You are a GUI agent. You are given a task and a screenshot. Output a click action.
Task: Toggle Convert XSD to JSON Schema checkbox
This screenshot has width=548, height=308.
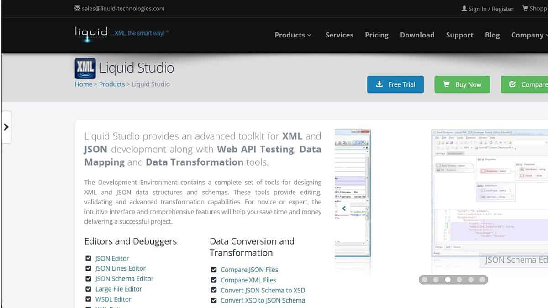pyautogui.click(x=213, y=300)
